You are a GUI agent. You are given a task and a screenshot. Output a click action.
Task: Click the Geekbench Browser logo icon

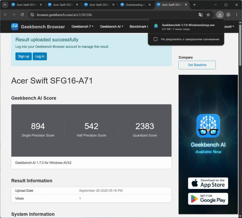click(x=15, y=27)
